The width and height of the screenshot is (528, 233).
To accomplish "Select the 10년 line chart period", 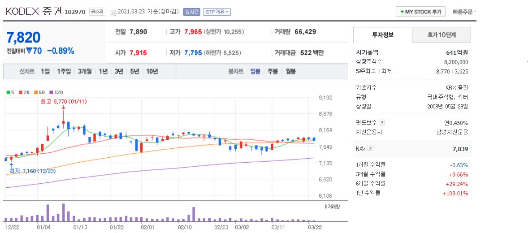I will pyautogui.click(x=152, y=71).
